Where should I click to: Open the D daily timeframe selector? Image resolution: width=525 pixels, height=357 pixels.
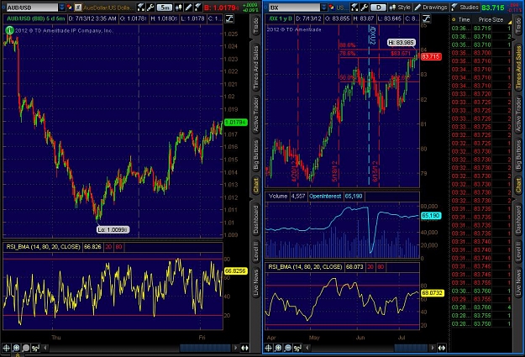pyautogui.click(x=378, y=7)
